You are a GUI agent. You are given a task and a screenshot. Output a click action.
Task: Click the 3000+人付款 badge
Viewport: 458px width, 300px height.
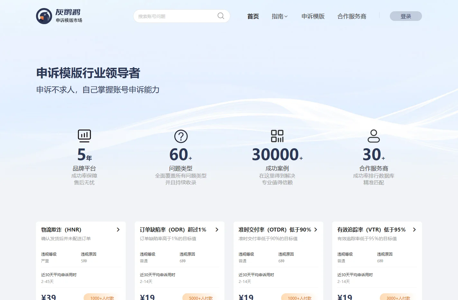pos(398,297)
